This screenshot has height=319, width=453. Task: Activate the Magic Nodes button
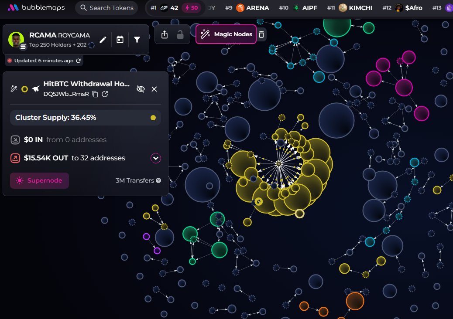pyautogui.click(x=226, y=34)
